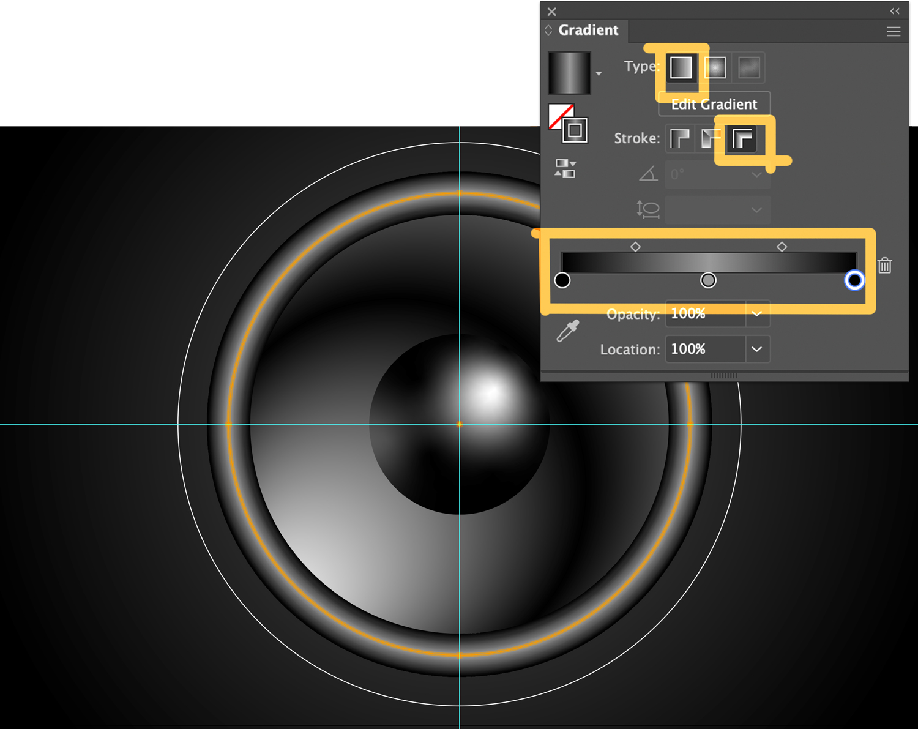Open the Gradient panel flyout menu
Screen dimensions: 918x729
(893, 31)
